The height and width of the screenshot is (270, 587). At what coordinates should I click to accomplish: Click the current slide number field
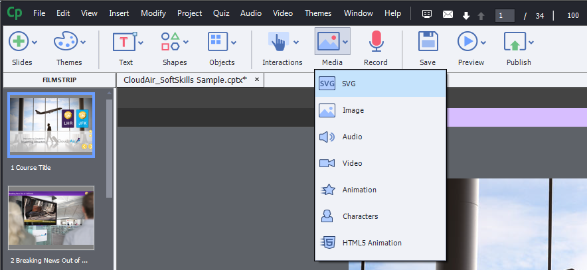[506, 15]
